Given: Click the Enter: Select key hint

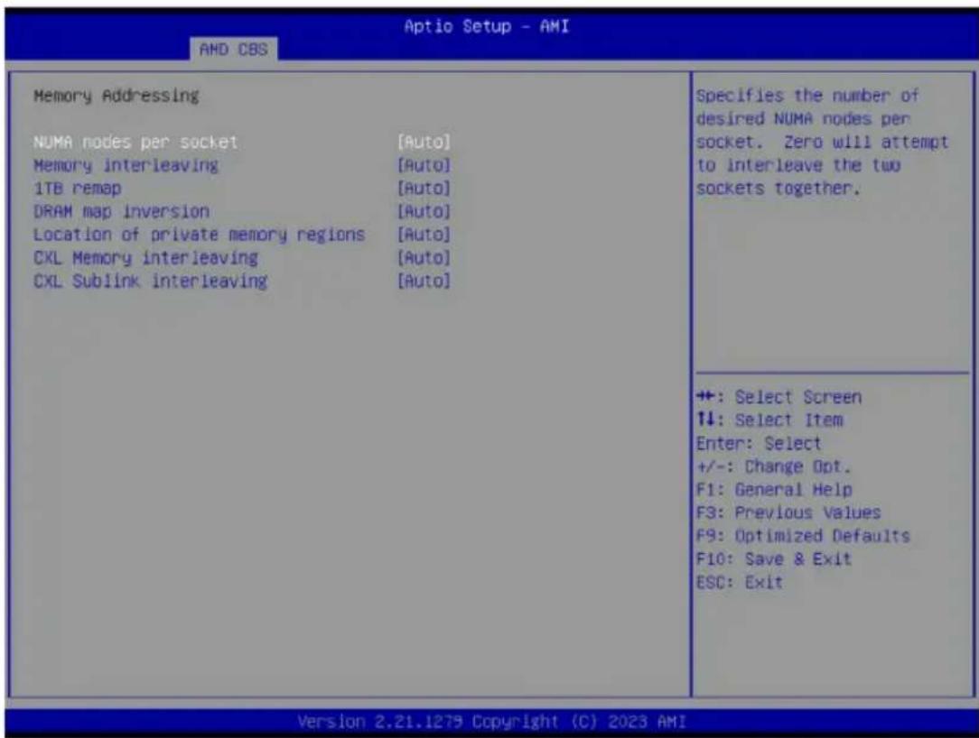Looking at the screenshot, I should point(760,444).
